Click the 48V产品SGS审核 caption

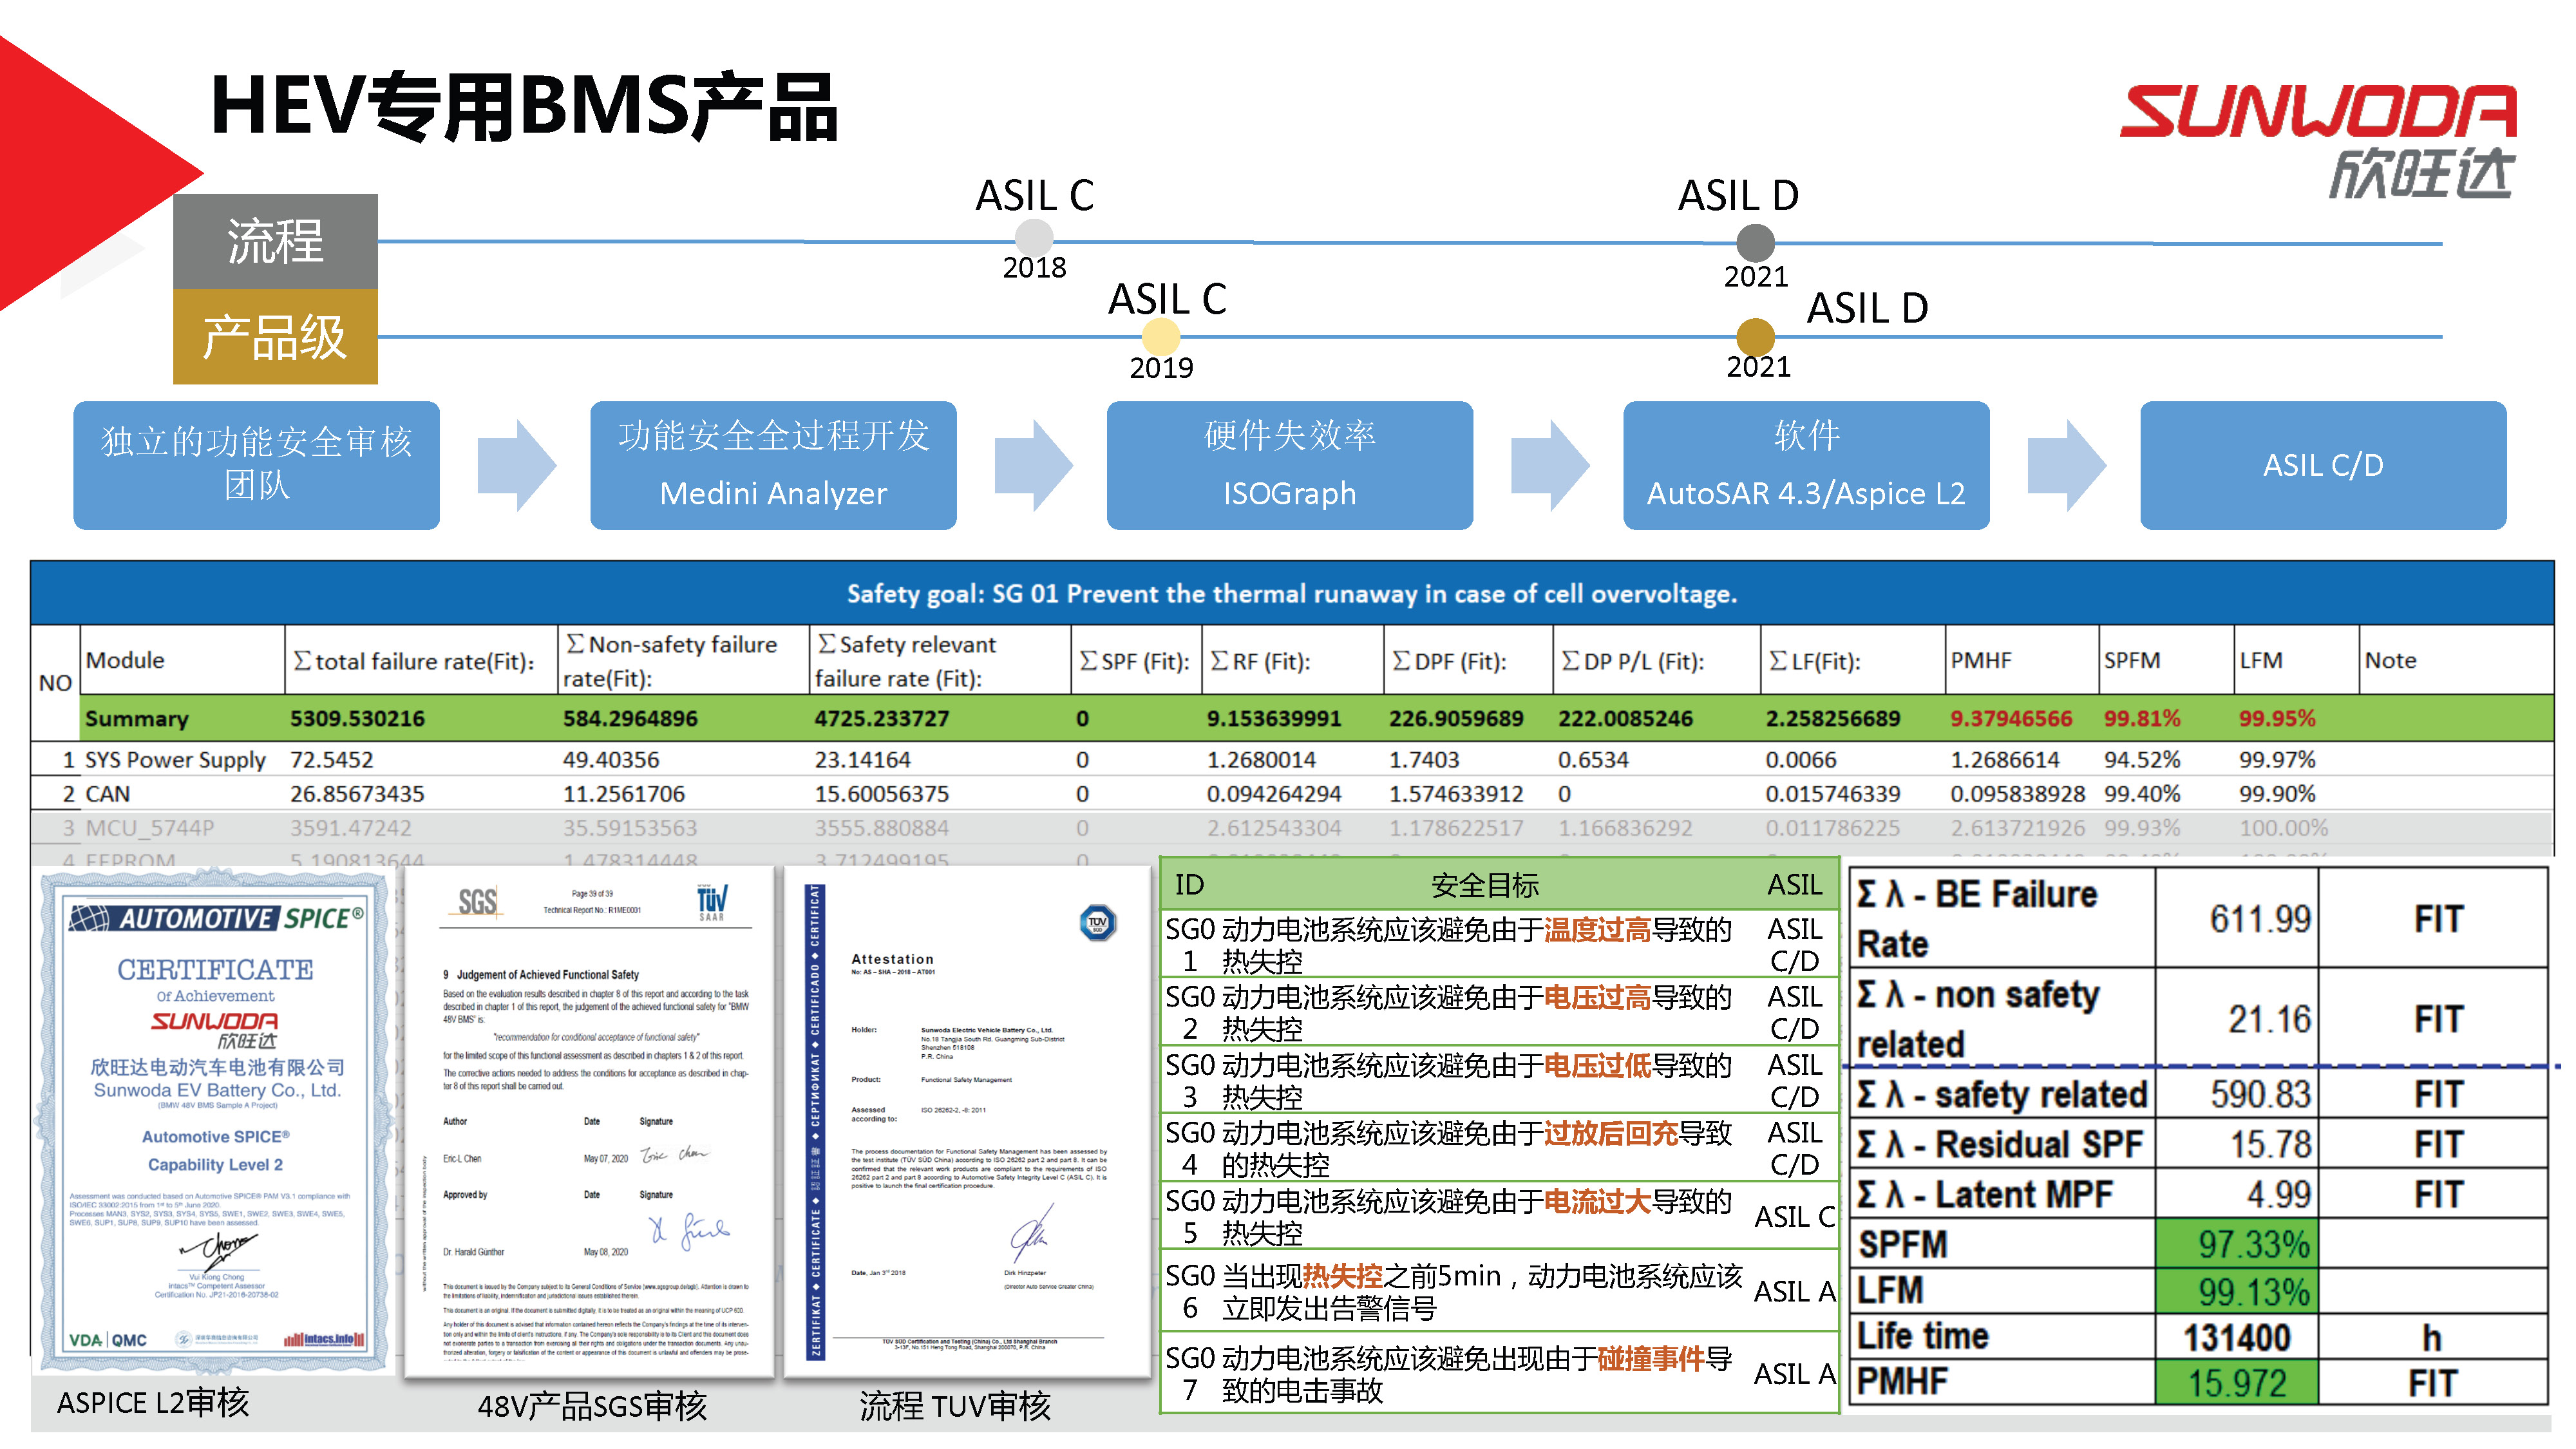point(592,1406)
